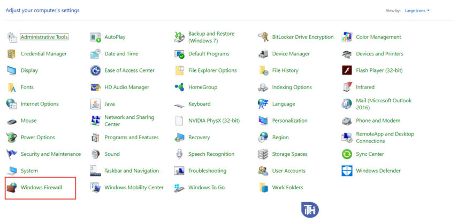The image size is (458, 224).
Task: Click the Color Management icon
Action: pyautogui.click(x=347, y=37)
